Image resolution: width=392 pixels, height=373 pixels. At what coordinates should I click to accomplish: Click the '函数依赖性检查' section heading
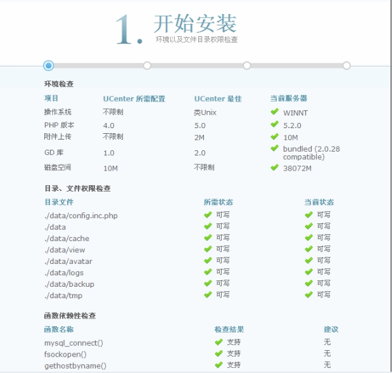[x=70, y=316]
